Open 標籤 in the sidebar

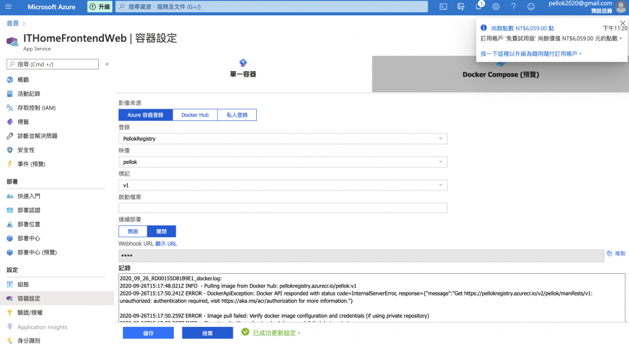click(23, 122)
